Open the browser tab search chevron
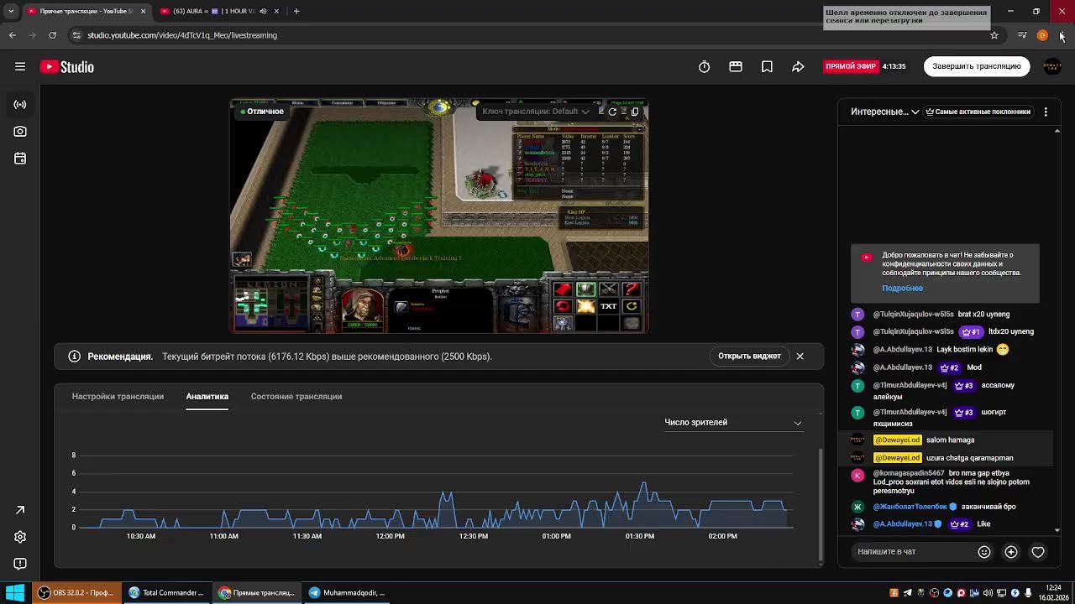The height and width of the screenshot is (604, 1075). [11, 11]
